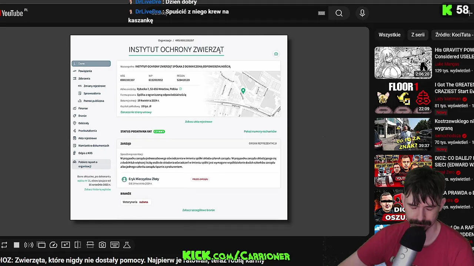
Task: Click the dotted-top window icon in toolbar
Action: pos(41,245)
